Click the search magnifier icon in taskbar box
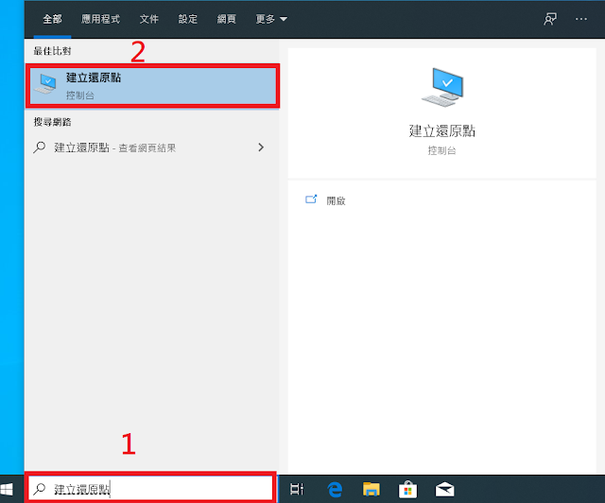 (40, 489)
